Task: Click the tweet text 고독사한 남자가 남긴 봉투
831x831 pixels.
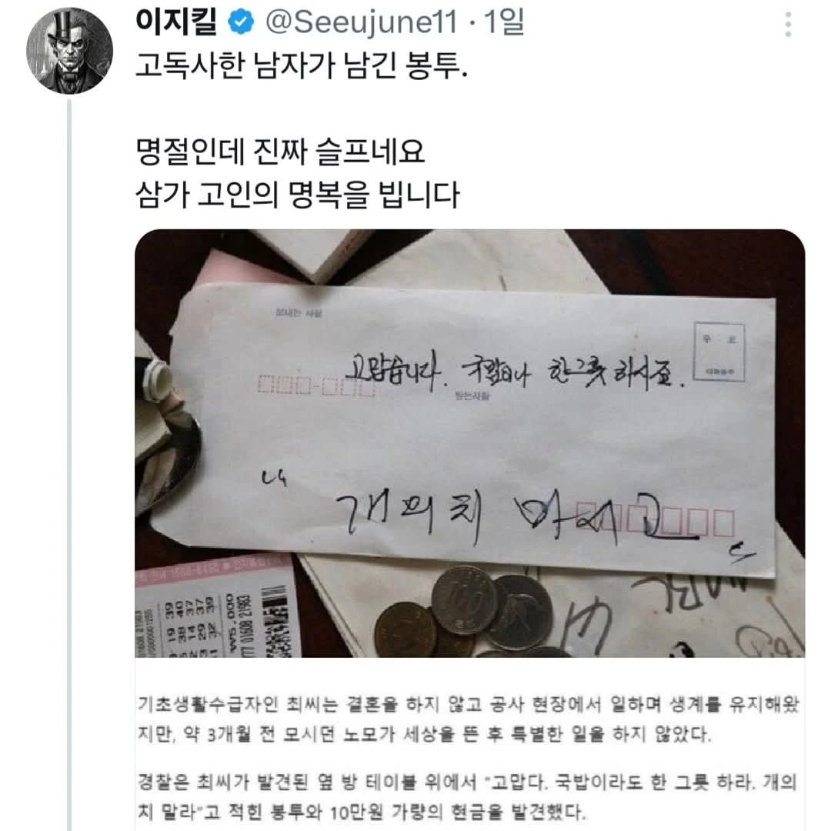Action: click(301, 66)
